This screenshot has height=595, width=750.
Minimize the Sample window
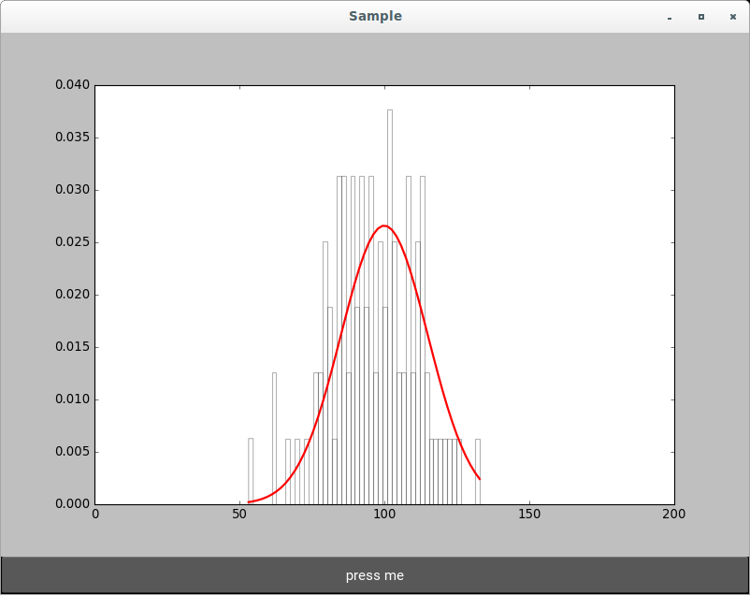(669, 17)
